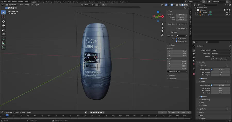The width and height of the screenshot is (232, 122).
Task: Click the X axis on navigation gizmo
Action: 162,17
